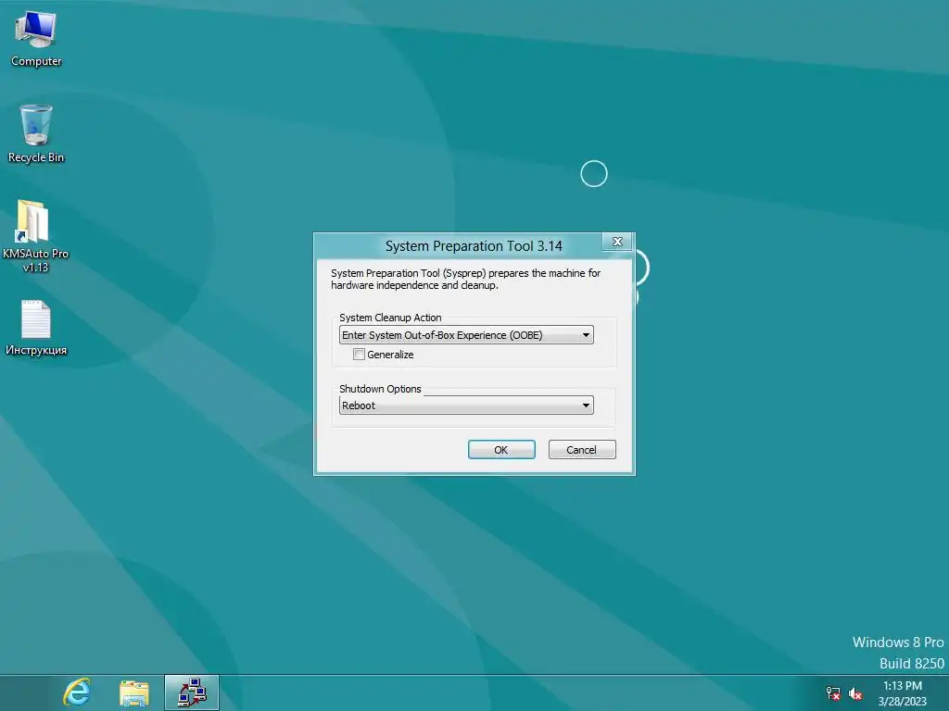Show the clock and date flyout

903,693
